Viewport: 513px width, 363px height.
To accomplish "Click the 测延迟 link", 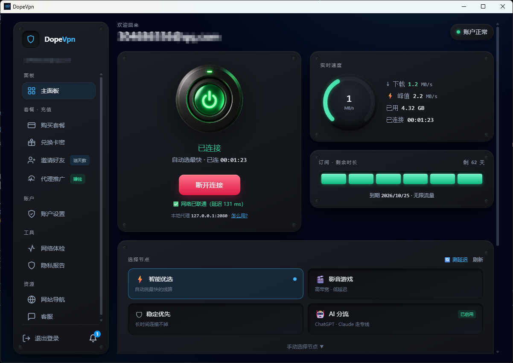I will (x=460, y=259).
